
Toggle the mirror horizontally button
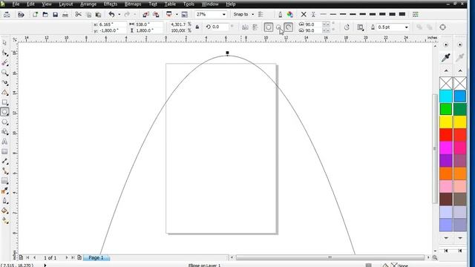pyautogui.click(x=245, y=27)
